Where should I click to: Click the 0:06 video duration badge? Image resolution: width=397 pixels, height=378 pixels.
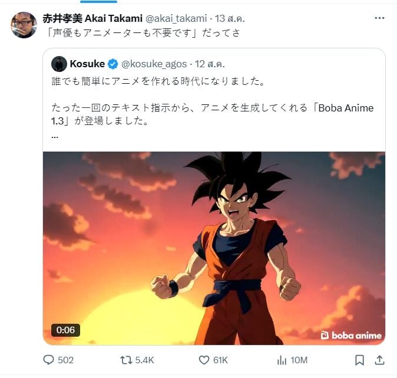[65, 330]
